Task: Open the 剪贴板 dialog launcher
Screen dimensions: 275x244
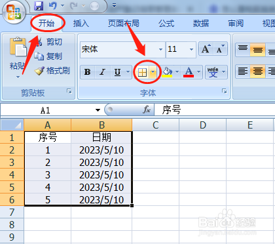Action: (69, 91)
